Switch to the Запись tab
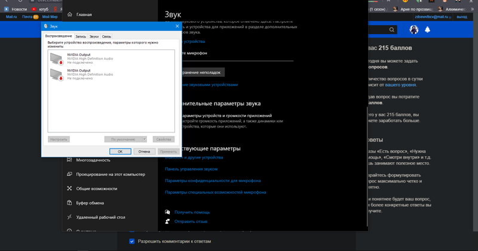Screen dimensions: 478x251 (x=81, y=36)
